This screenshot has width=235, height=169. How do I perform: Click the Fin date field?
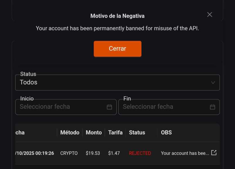point(165,107)
